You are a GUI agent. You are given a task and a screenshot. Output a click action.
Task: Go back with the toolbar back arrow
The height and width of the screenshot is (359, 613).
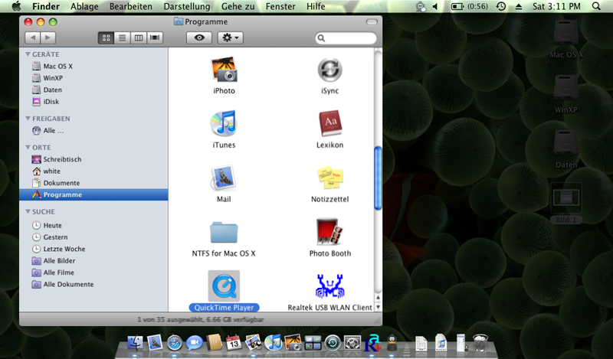click(x=31, y=38)
